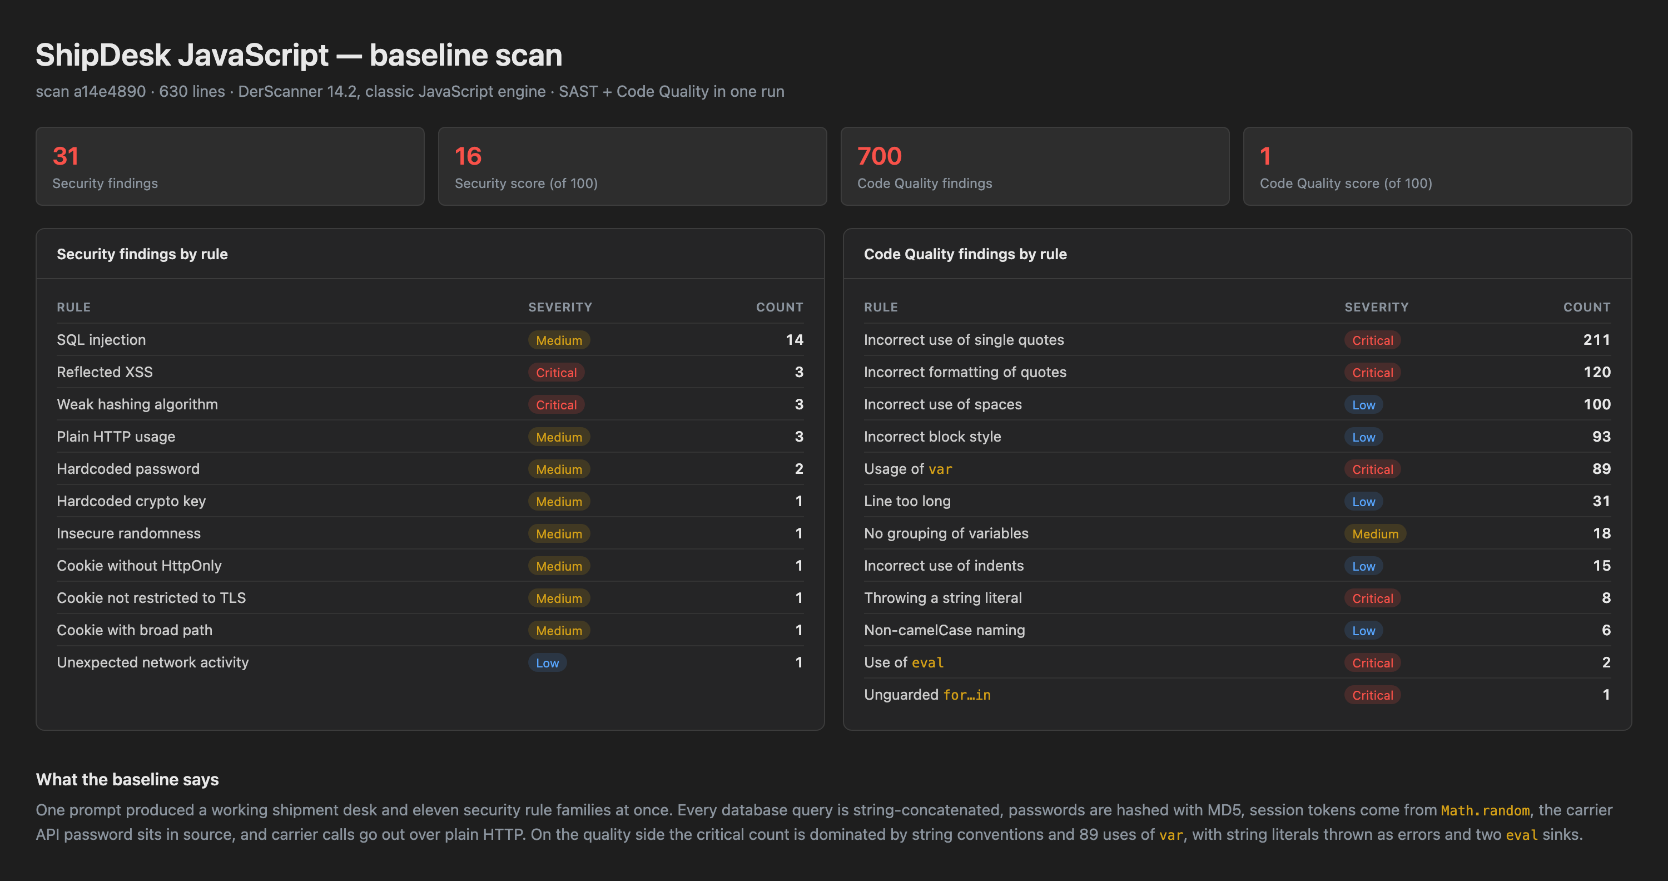
Task: Select the Cookie without HttpOnly rule
Action: click(139, 566)
